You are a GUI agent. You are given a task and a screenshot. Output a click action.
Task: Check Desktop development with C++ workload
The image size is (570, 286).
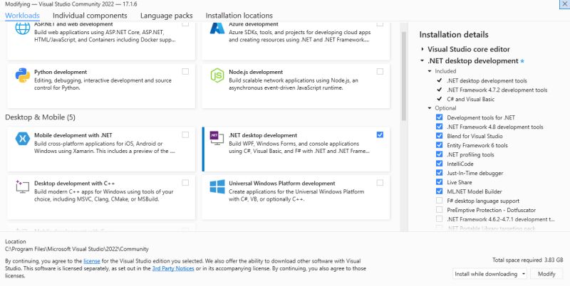pyautogui.click(x=185, y=183)
